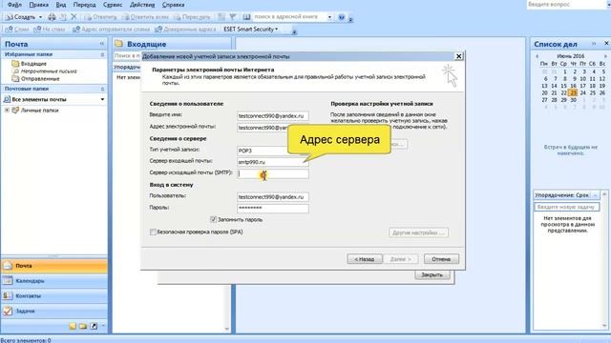Click the Создать new item button
Viewport: 611px width, 343px height.
point(20,17)
